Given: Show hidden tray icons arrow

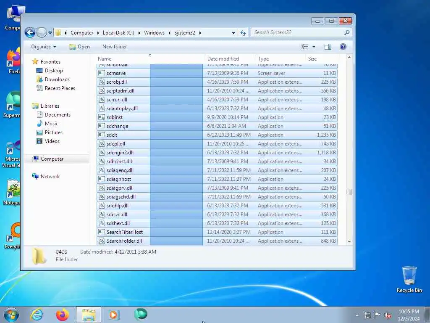Looking at the screenshot, I should [x=357, y=315].
